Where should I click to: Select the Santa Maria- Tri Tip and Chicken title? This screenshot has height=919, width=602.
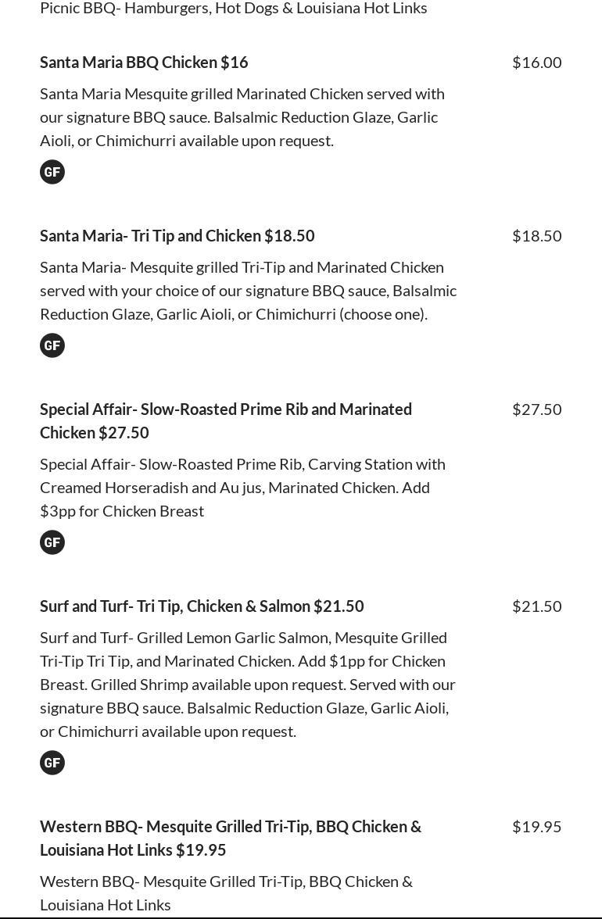click(177, 236)
